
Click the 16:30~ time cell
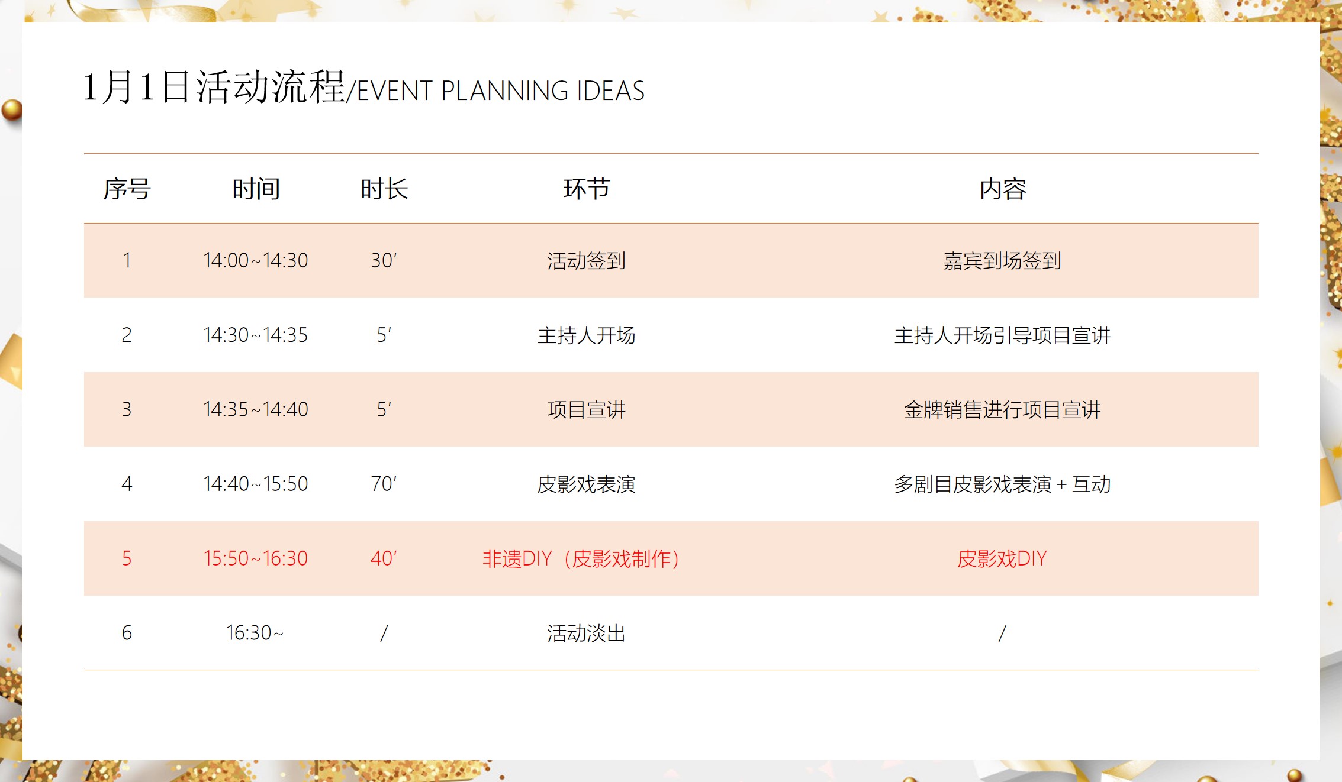click(x=255, y=633)
